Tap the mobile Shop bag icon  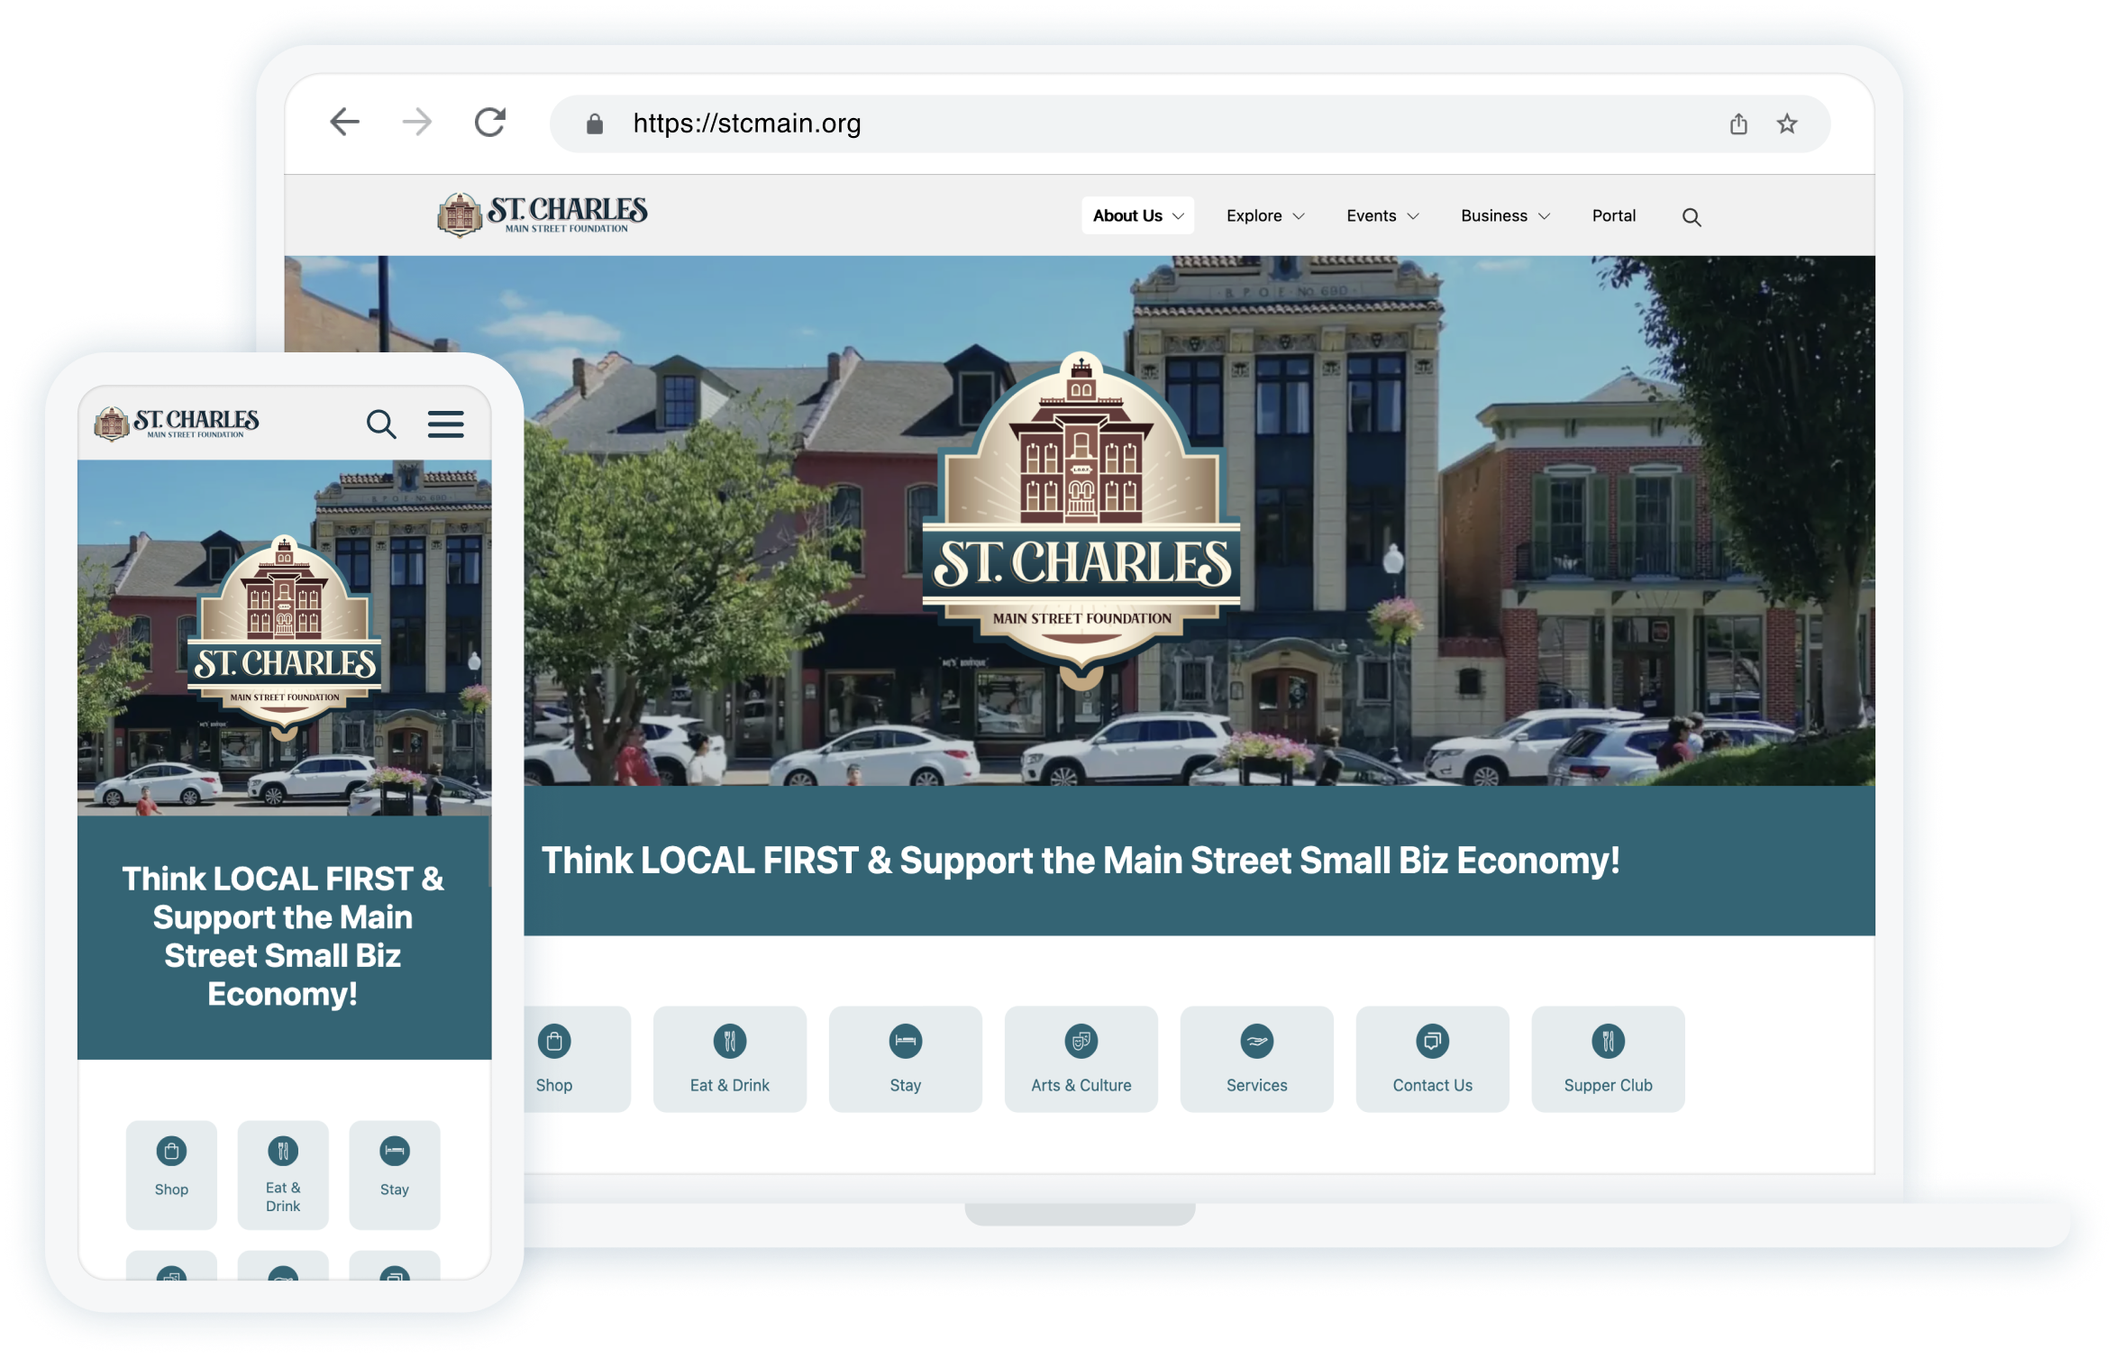[171, 1151]
